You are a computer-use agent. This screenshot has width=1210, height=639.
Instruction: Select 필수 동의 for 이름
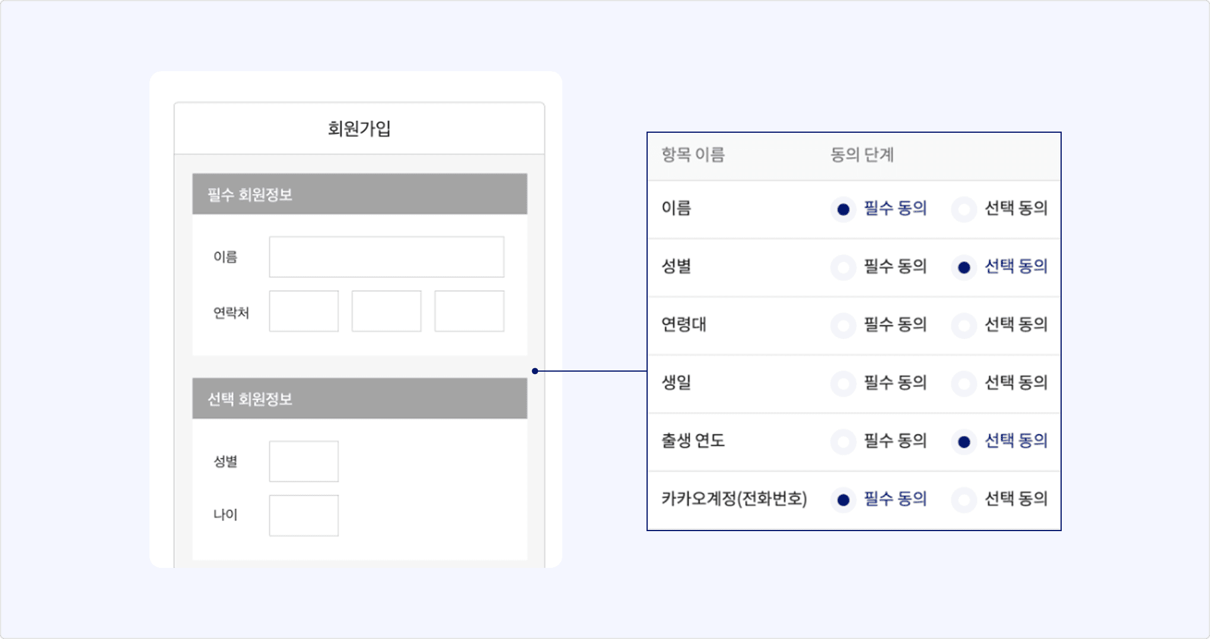pos(843,209)
